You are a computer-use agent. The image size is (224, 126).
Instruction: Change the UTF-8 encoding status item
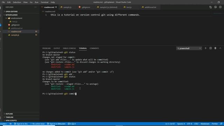click(189, 124)
